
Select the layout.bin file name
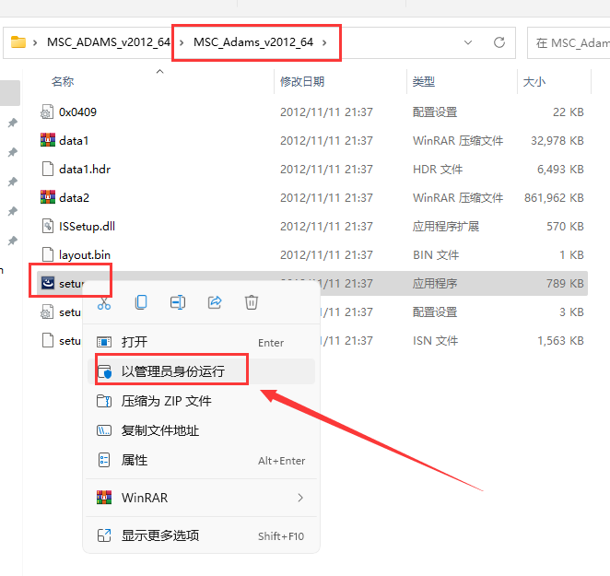(x=85, y=255)
